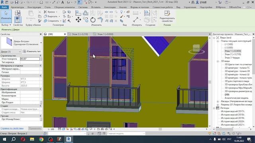Open the door type selector dropdown arrow
255x143 pixels.
[x=41, y=43]
